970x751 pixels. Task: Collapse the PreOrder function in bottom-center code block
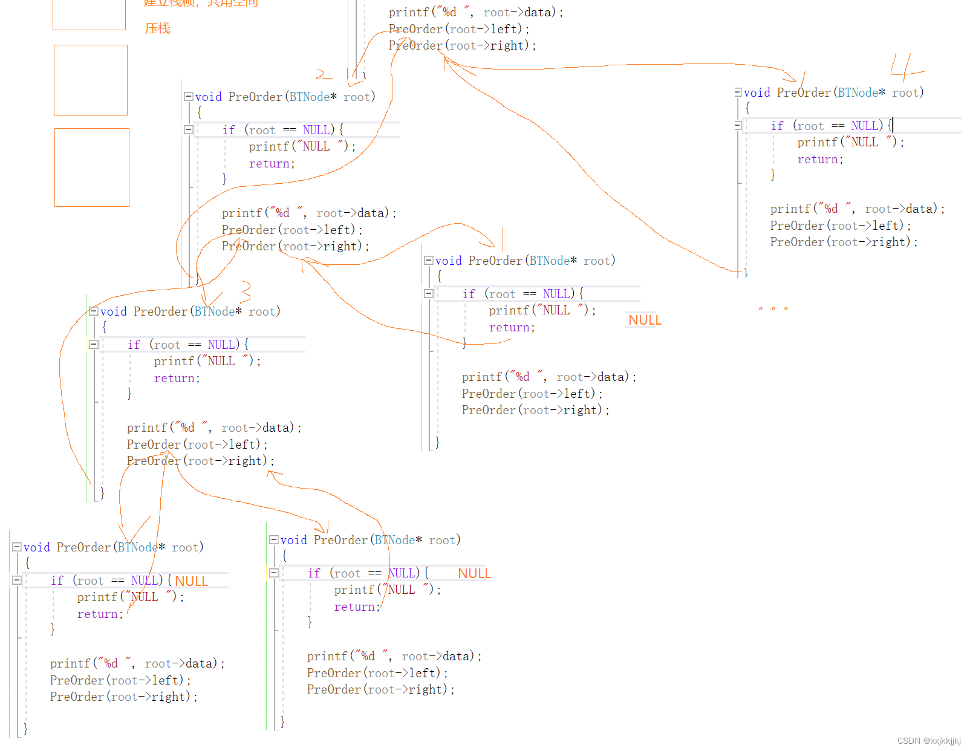274,539
